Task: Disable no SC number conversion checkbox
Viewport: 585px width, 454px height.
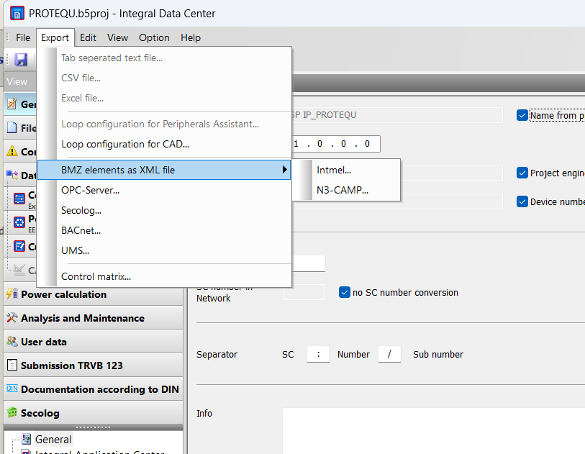Action: pyautogui.click(x=345, y=292)
